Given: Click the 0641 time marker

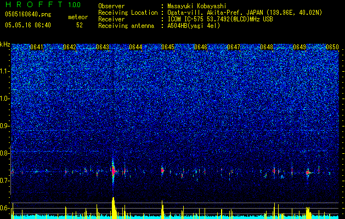Looking at the screenshot, I should [37, 47].
